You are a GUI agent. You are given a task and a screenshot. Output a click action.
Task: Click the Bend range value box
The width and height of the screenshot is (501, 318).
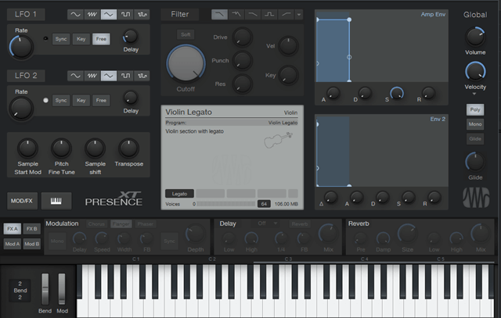click(x=20, y=290)
